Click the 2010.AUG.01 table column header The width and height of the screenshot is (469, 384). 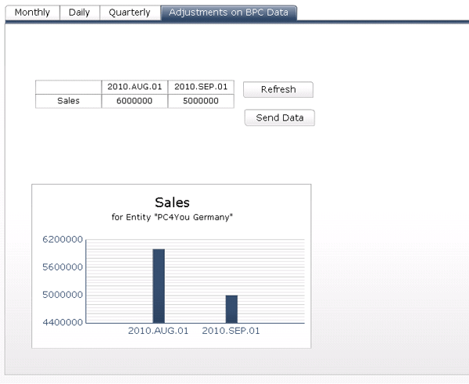(x=134, y=87)
